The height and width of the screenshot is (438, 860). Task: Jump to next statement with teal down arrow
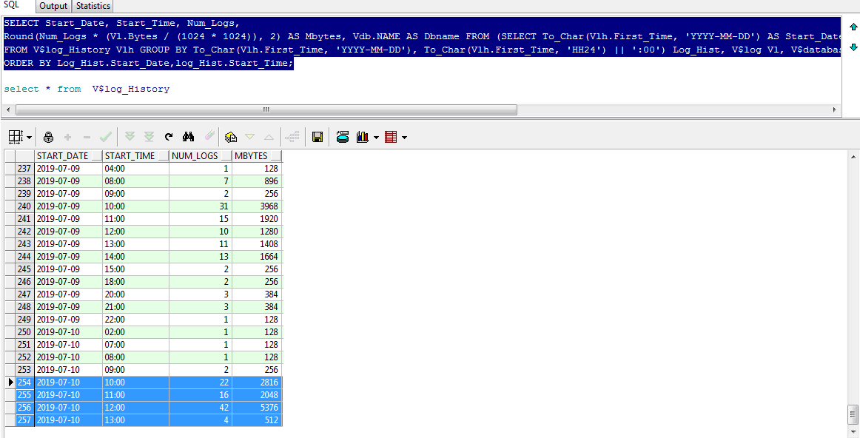coord(853,47)
